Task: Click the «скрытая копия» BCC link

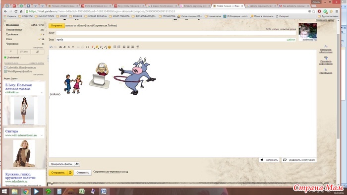Action: [288, 29]
